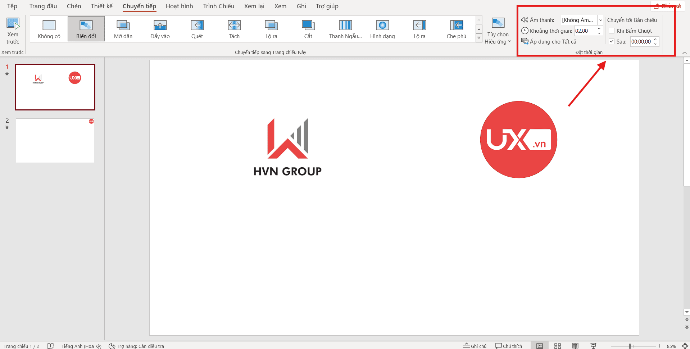The image size is (690, 349).
Task: Apply the Thanh Ngẫu... random bars transition
Action: pos(345,29)
